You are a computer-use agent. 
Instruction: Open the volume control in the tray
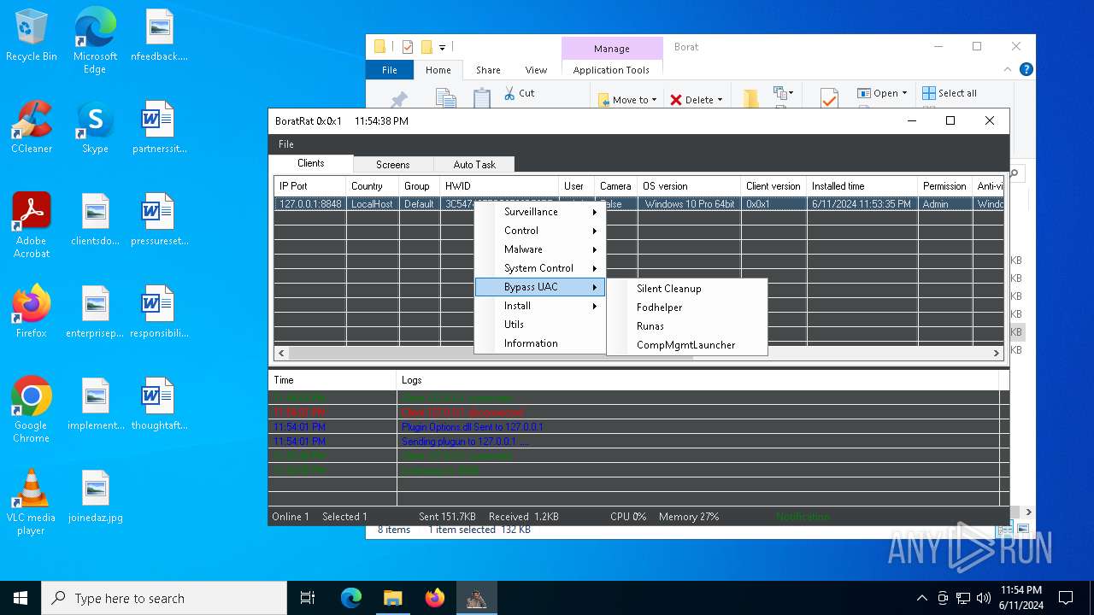click(x=983, y=598)
